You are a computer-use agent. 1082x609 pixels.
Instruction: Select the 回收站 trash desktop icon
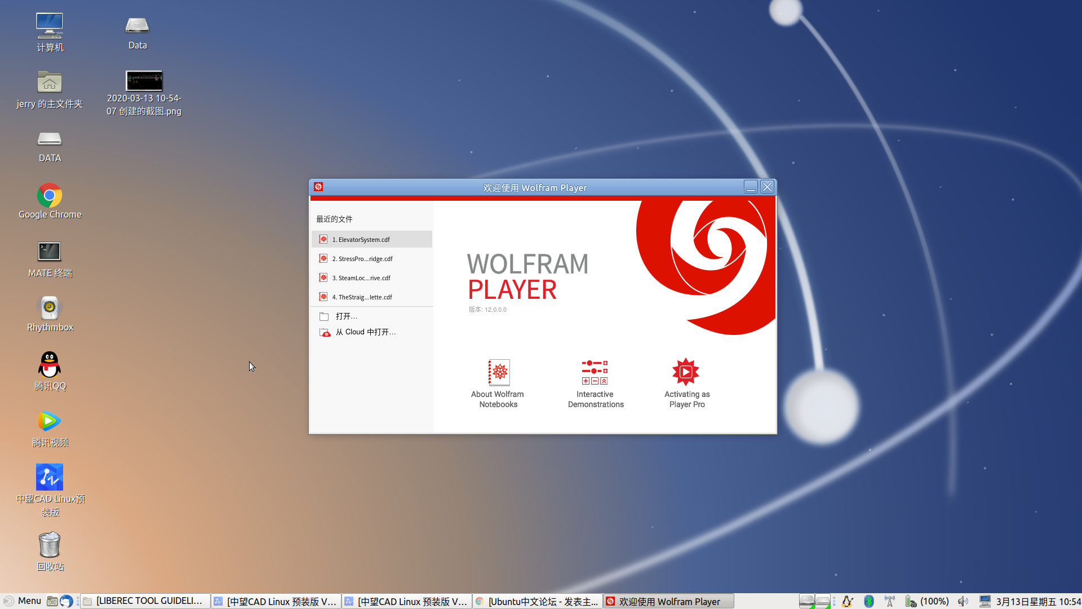pyautogui.click(x=50, y=551)
